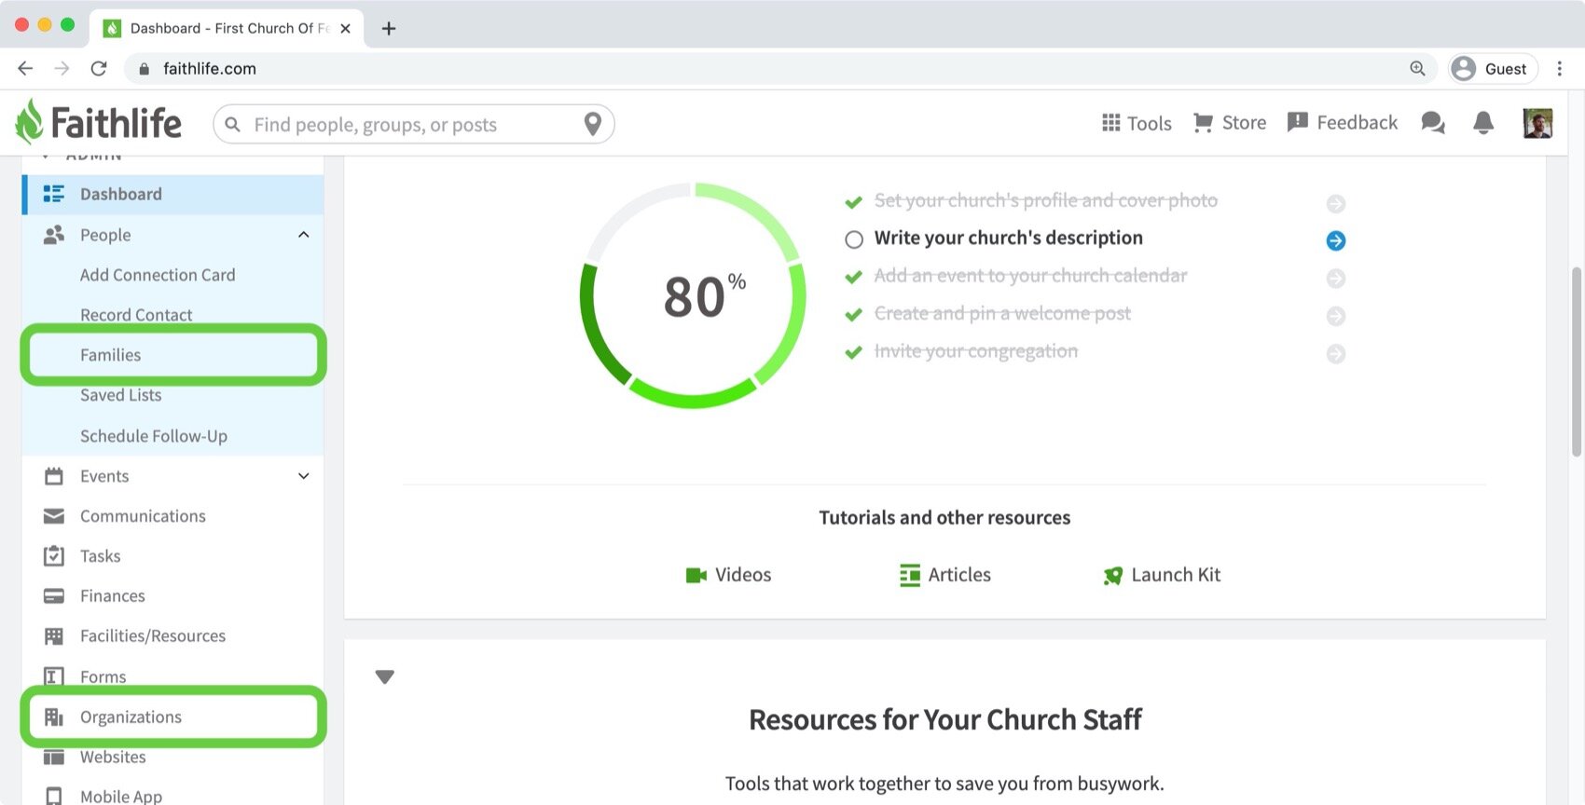
Task: Click the unchecked circle for church description
Action: [854, 239]
